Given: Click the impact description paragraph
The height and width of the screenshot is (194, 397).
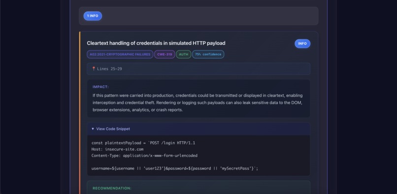Looking at the screenshot, I should [x=198, y=102].
